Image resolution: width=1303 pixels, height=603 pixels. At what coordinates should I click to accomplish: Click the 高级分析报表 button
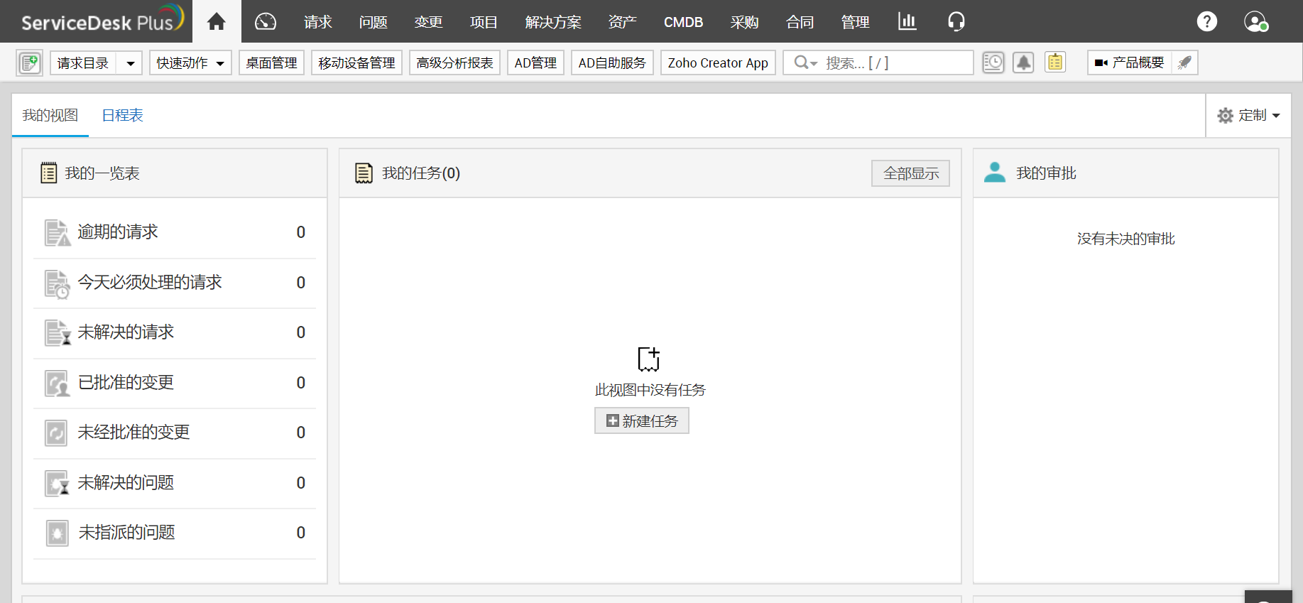point(455,63)
